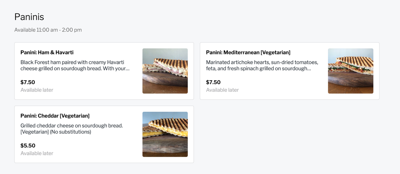Select the Black Forest ham description text
This screenshot has height=174, width=400.
pyautogui.click(x=74, y=65)
